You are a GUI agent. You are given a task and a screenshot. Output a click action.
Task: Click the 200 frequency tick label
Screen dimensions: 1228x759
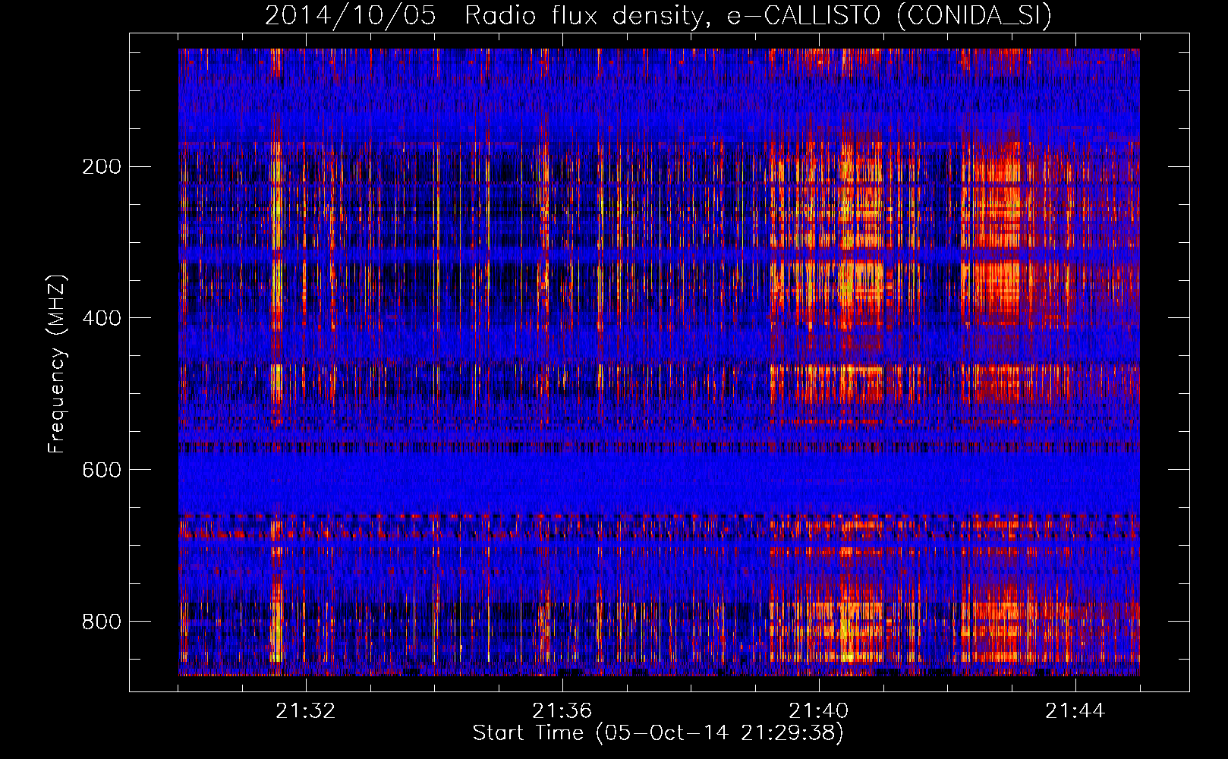tap(102, 167)
